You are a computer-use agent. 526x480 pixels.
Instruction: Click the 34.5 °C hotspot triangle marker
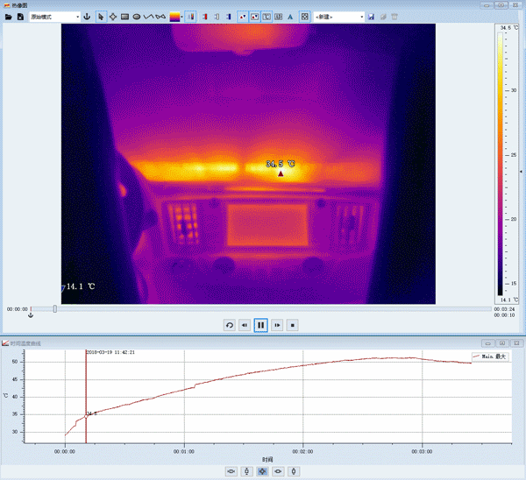click(281, 173)
